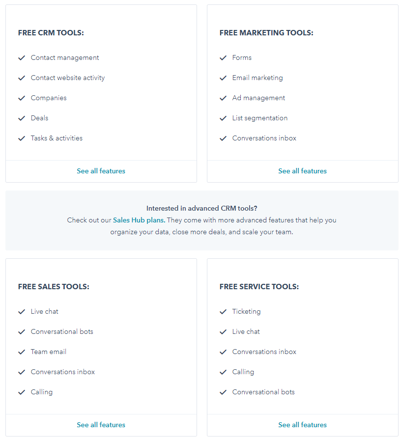Click checkmark icon beside Team email
The image size is (401, 438).
[22, 352]
